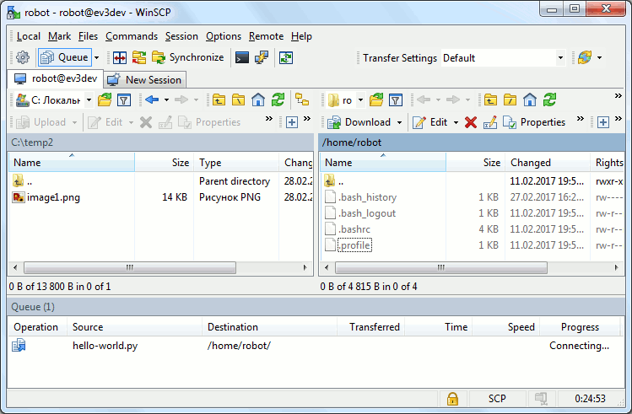The height and width of the screenshot is (414, 632).
Task: Open the terminal console icon
Action: [242, 57]
